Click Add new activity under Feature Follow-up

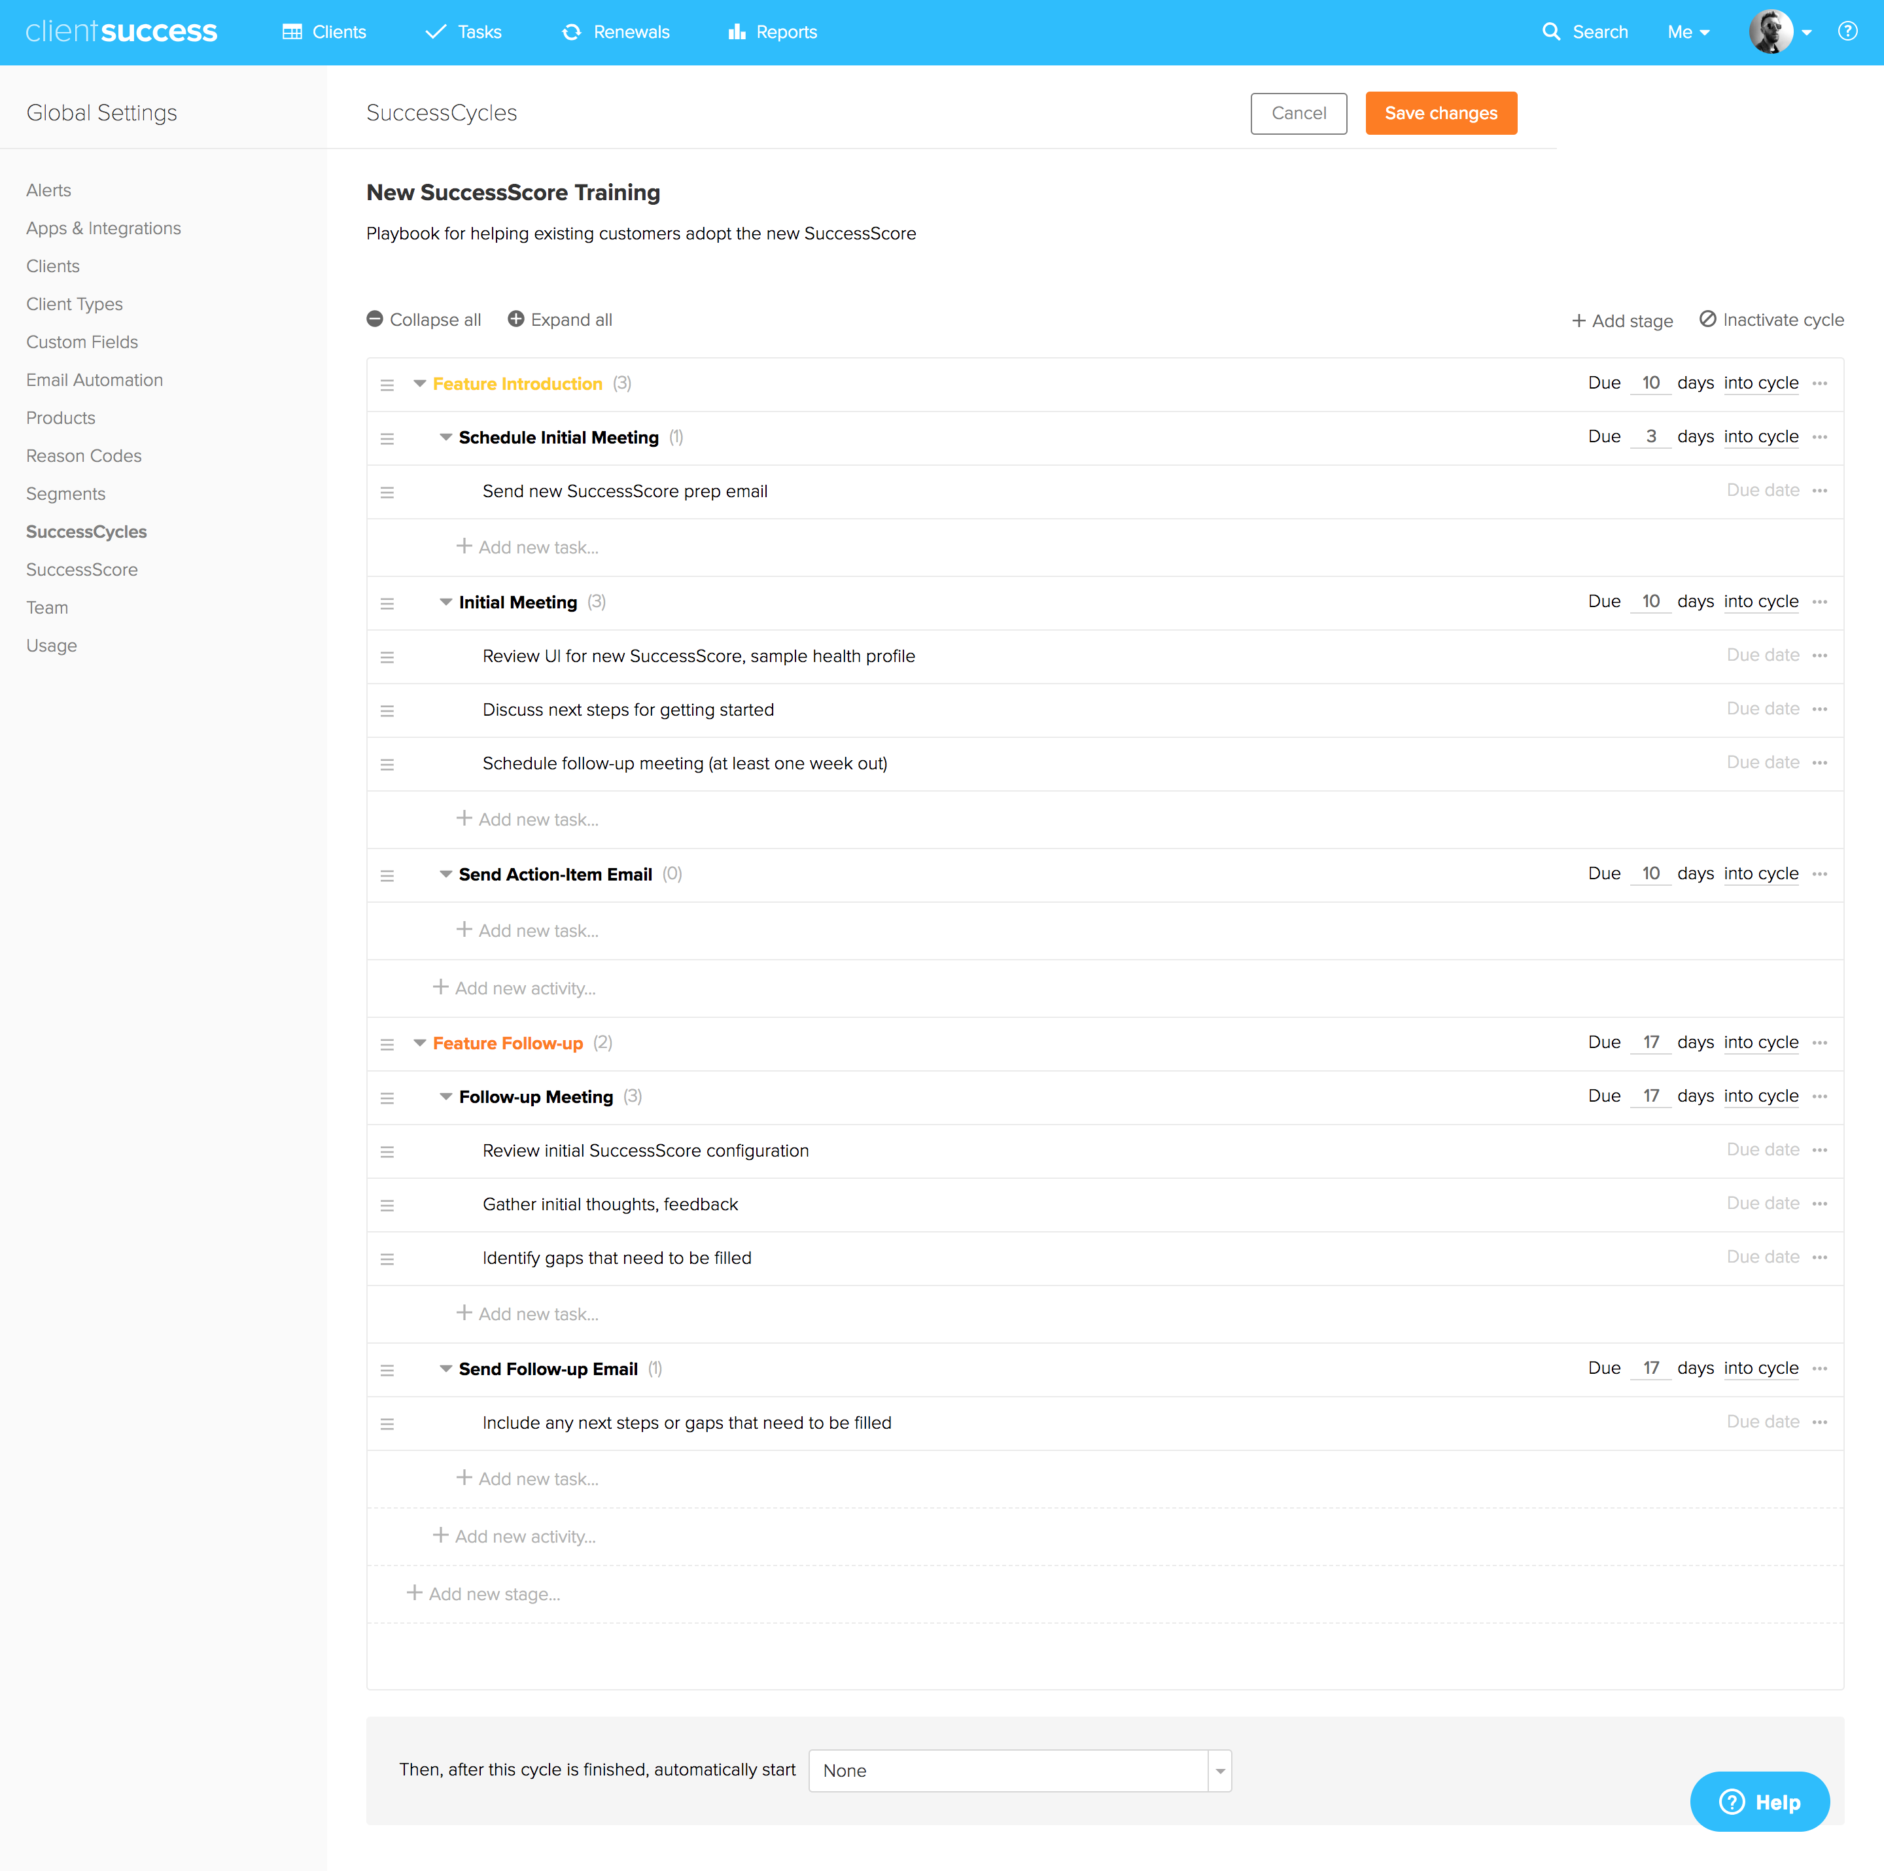click(x=514, y=1535)
